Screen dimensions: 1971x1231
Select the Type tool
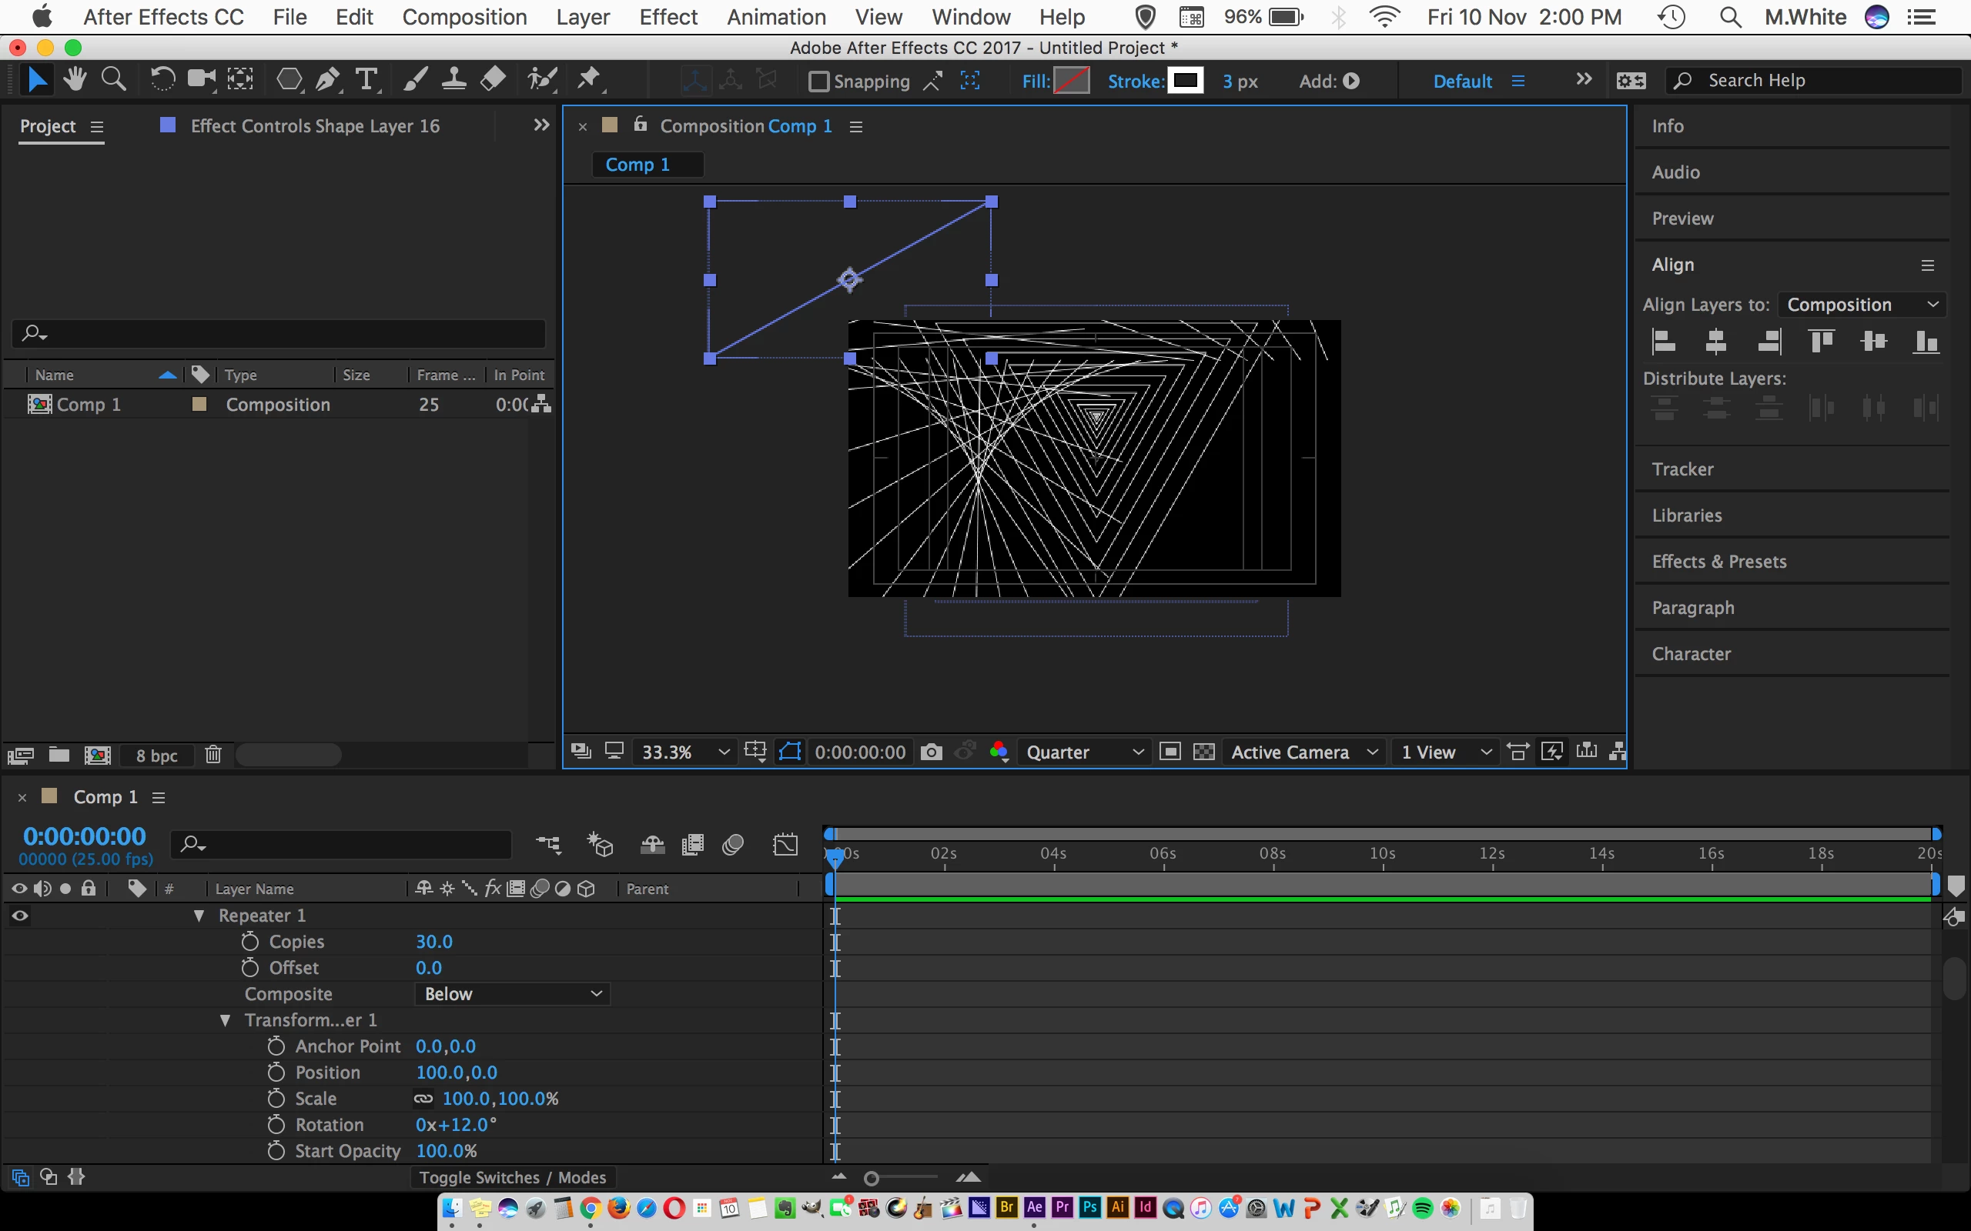pos(366,80)
